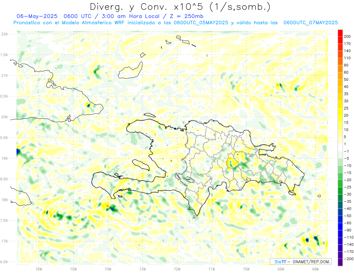This screenshot has width=354, height=273.
Task: Click the '72W' longitude label
Action: tap(177, 269)
